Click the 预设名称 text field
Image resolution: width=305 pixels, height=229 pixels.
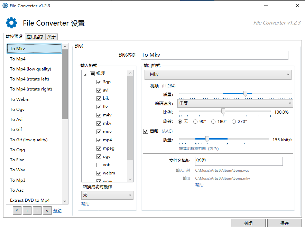tap(214, 55)
